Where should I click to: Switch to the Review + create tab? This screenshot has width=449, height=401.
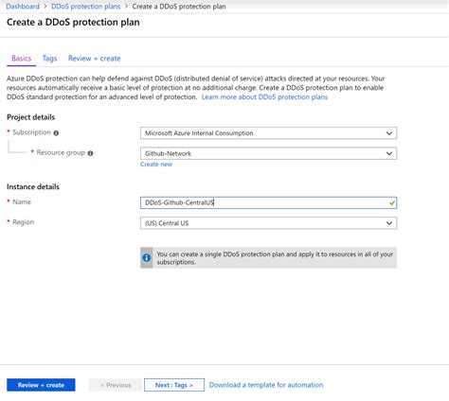[95, 59]
